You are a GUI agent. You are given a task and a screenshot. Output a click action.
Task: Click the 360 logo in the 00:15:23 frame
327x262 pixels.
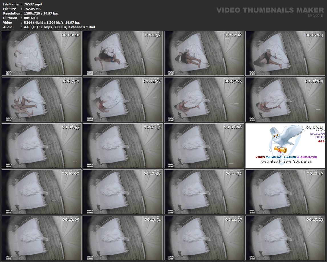tap(252, 257)
